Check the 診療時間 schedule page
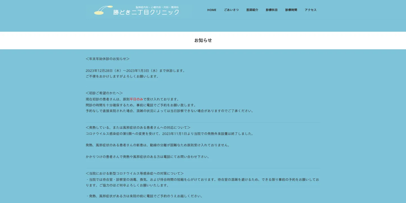Screen dimensions: 406x203 (x=291, y=10)
